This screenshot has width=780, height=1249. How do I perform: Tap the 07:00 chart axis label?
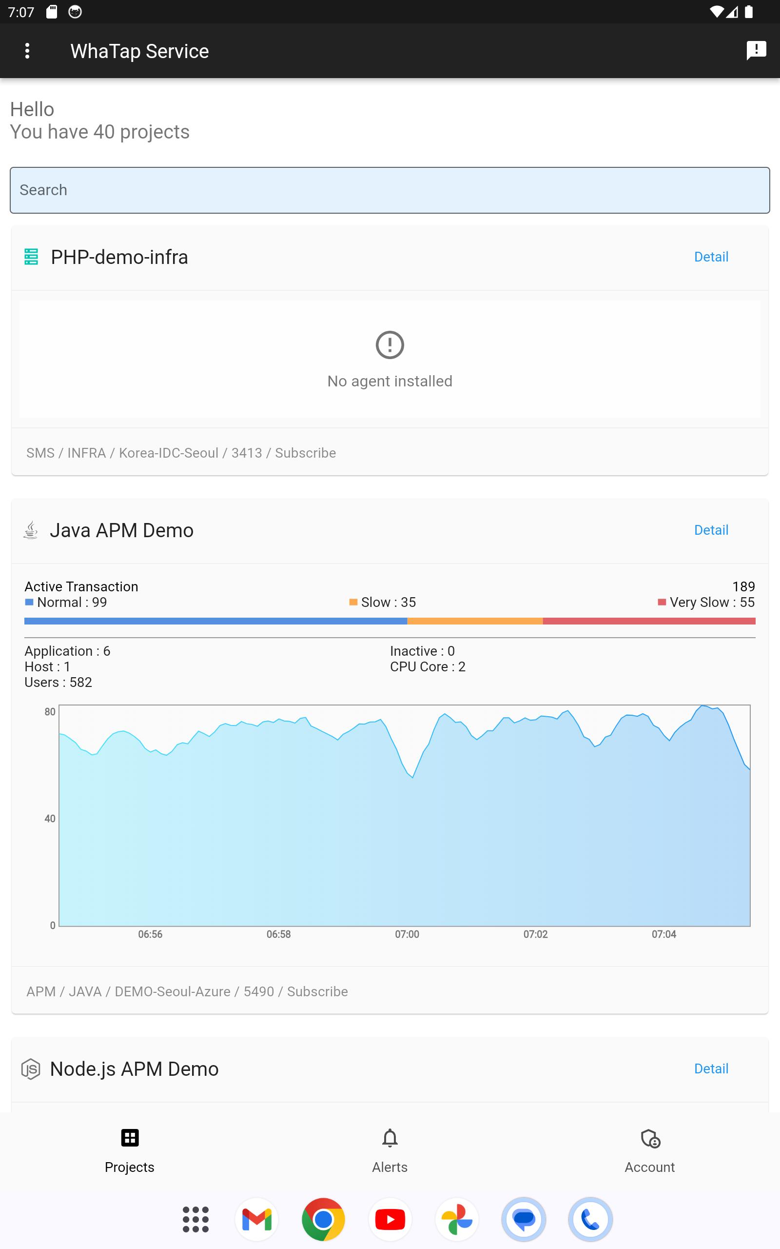(x=407, y=934)
